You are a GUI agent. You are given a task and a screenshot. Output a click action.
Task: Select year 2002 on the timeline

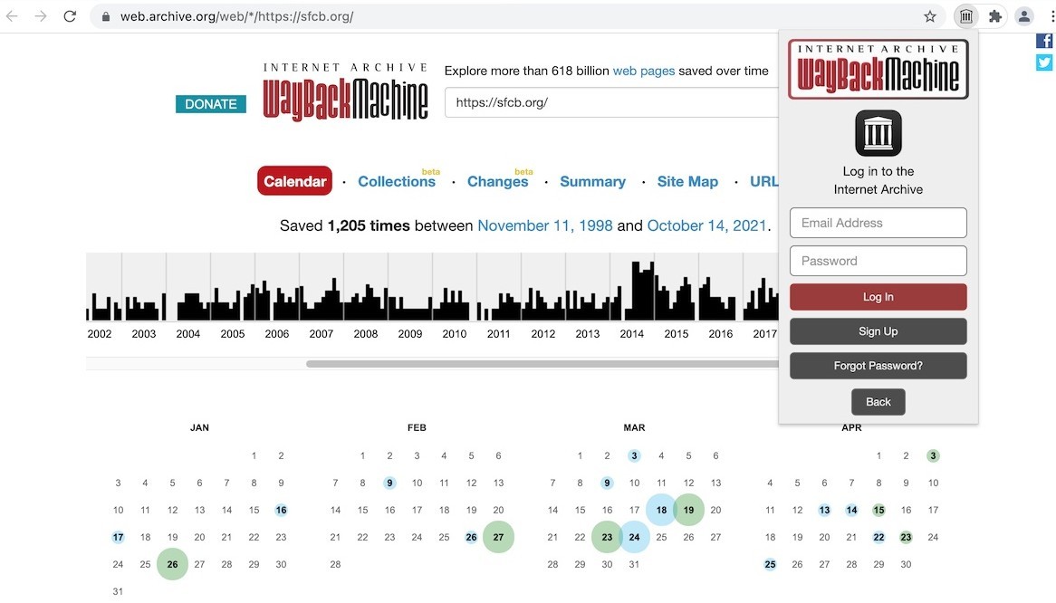[100, 334]
